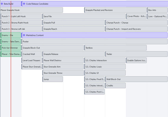Image resolution: width=168 pixels, height=117 pixels.
Task: Select the Textbox task bar
Action: 115,48
